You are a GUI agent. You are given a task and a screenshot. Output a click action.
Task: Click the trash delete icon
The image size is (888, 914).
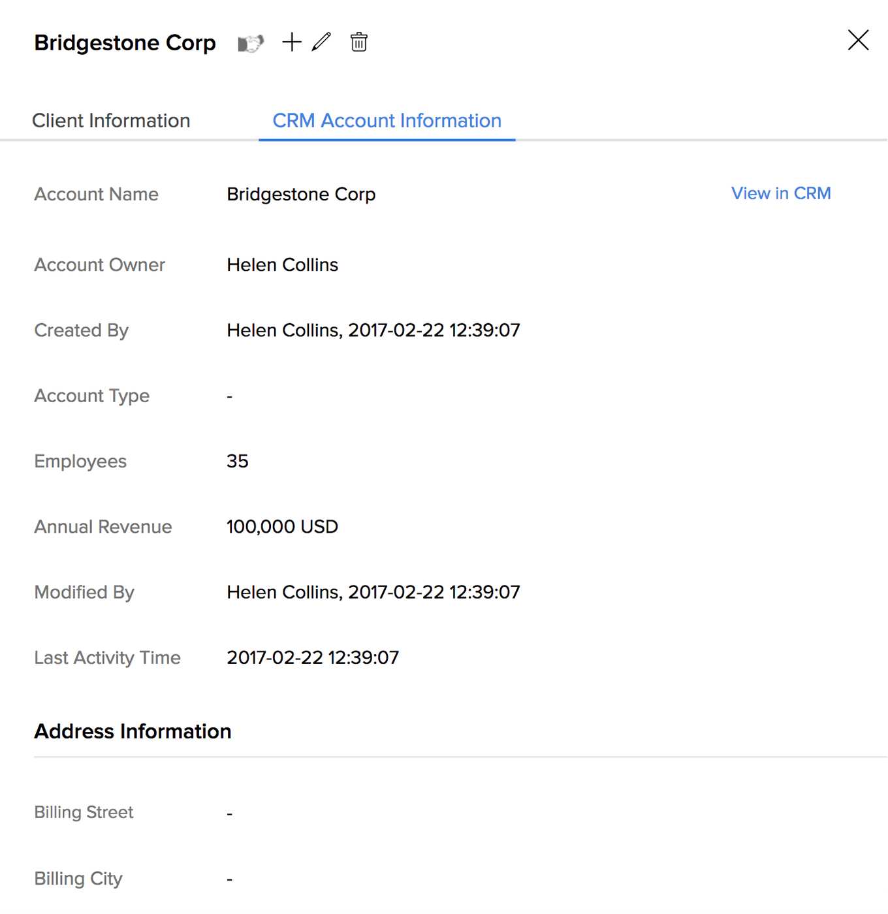358,42
